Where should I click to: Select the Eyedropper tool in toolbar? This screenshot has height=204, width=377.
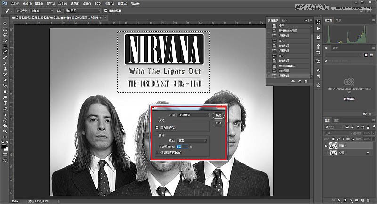(x=5, y=52)
